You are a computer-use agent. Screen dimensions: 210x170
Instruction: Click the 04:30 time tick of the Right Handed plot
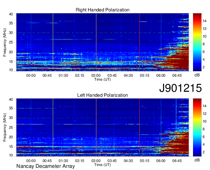(128, 75)
